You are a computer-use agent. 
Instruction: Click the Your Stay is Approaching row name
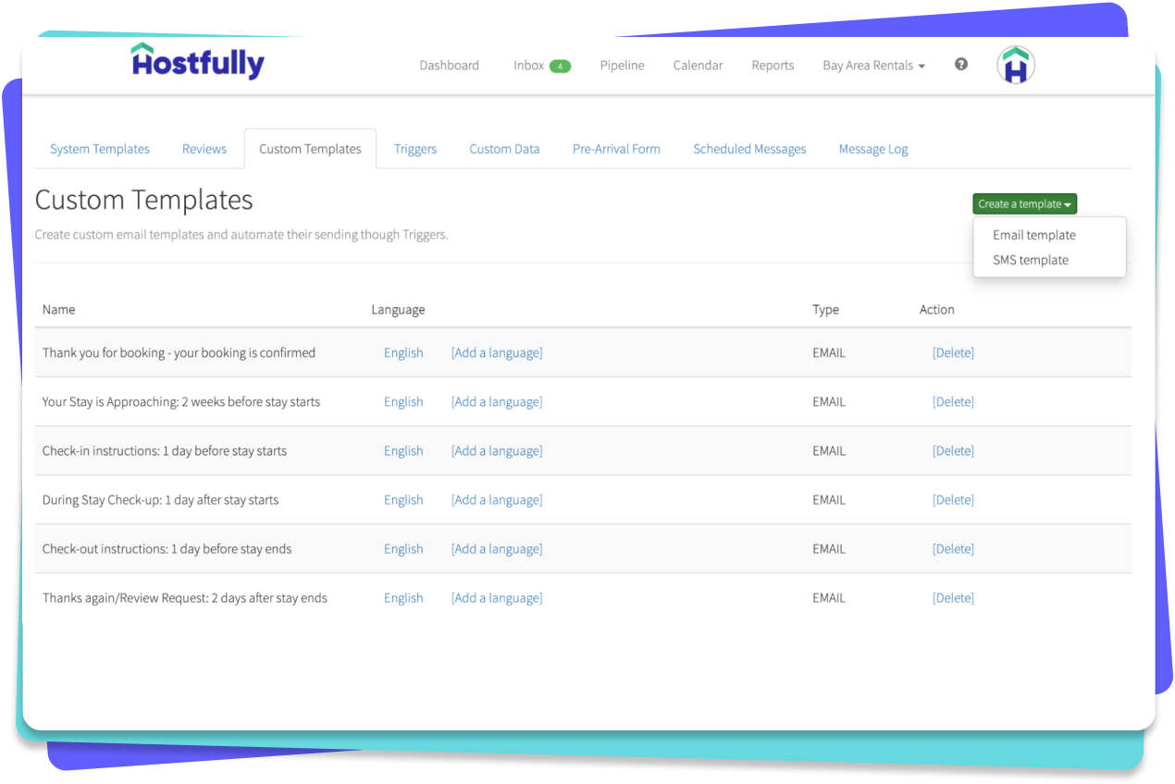point(181,401)
